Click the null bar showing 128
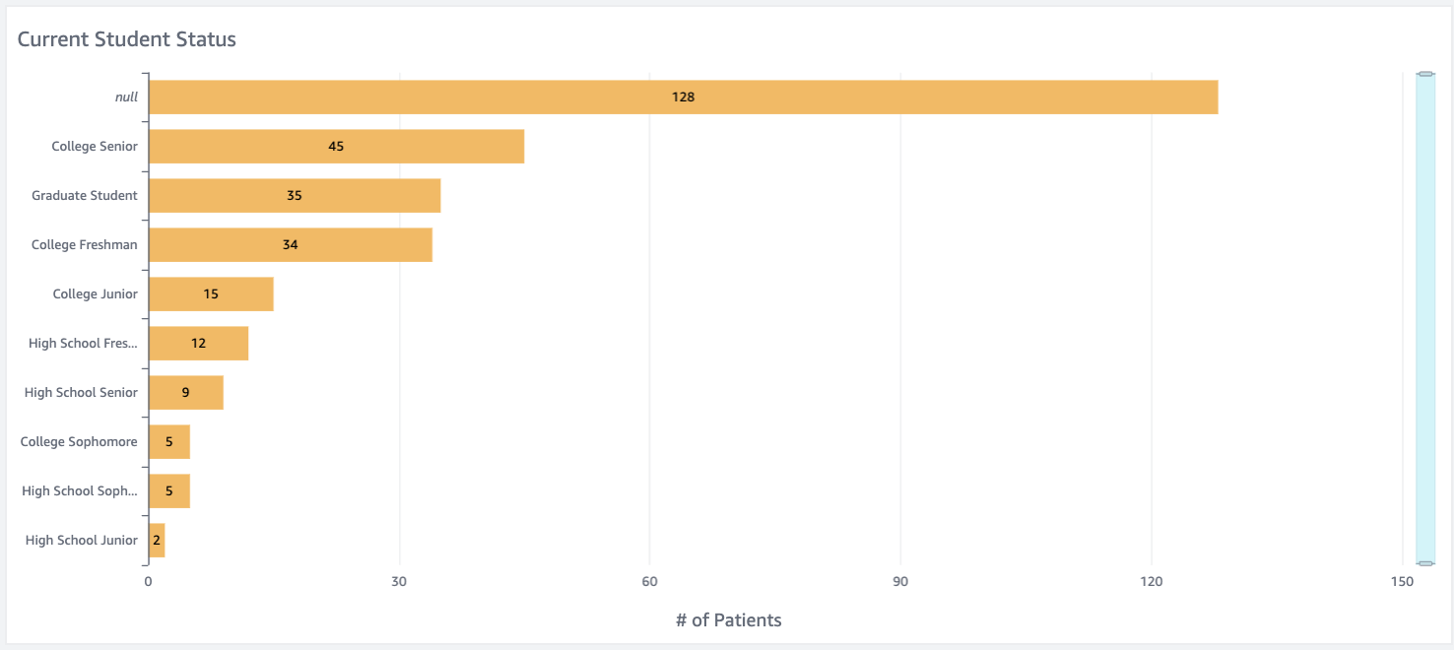The height and width of the screenshot is (650, 1454). [683, 97]
